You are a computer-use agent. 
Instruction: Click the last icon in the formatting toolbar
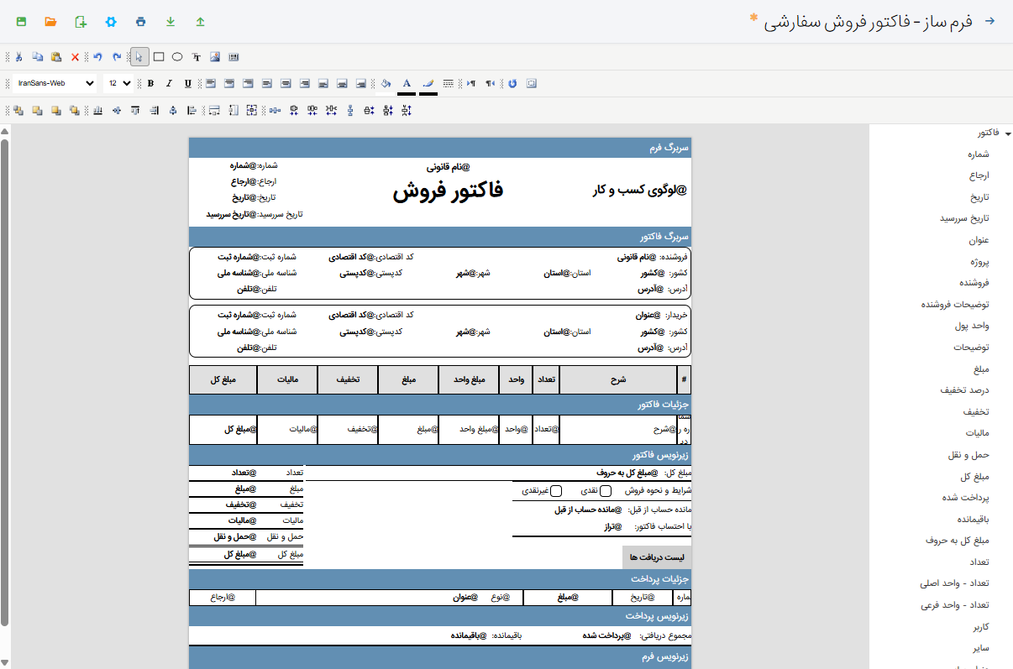point(531,83)
